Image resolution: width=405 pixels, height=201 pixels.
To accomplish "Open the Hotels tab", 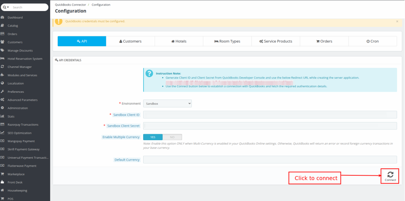I will click(179, 41).
